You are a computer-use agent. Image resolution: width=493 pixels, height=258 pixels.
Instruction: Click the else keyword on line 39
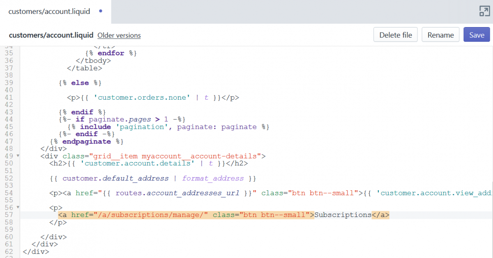80,83
